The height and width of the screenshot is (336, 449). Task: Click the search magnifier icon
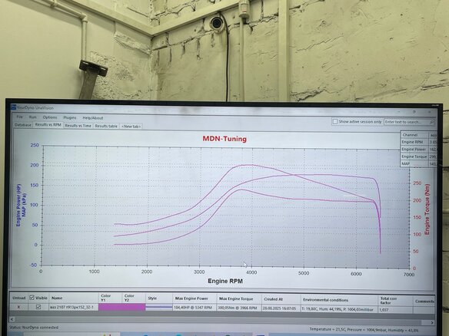pyautogui.click(x=432, y=122)
